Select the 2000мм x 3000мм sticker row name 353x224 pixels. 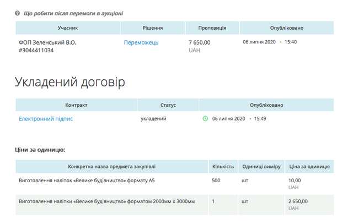coord(107,201)
